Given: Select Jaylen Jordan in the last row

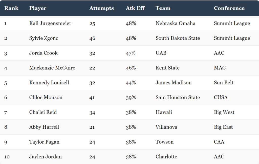Looking at the screenshot, I should [x=46, y=157].
